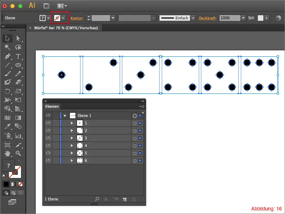Expand sublayer 2 group
The image size is (285, 214).
point(72,131)
